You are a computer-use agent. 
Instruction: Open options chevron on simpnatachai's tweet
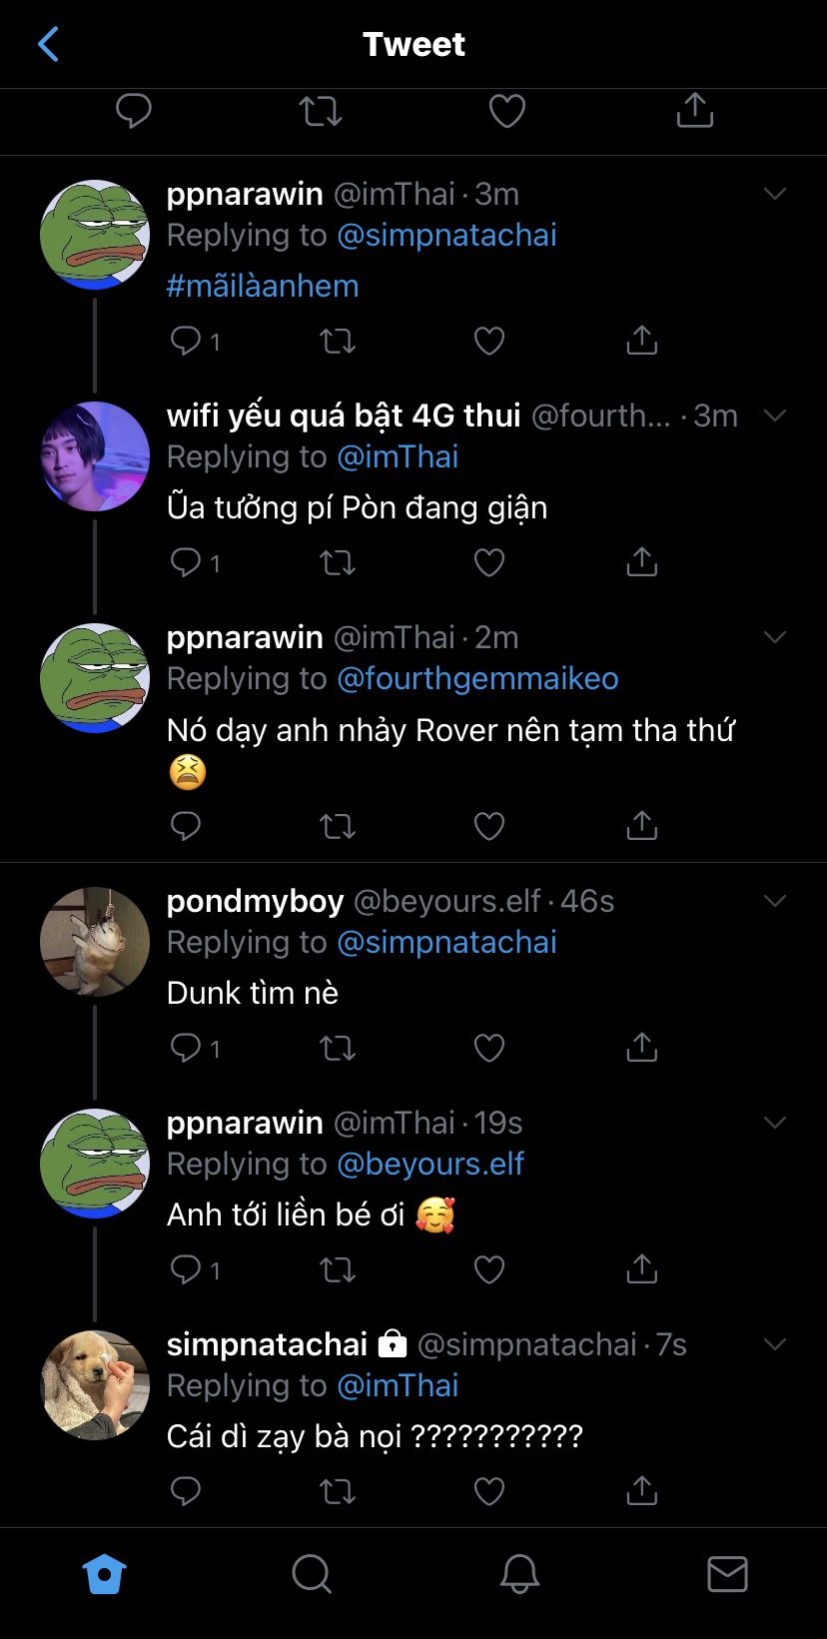[775, 1344]
